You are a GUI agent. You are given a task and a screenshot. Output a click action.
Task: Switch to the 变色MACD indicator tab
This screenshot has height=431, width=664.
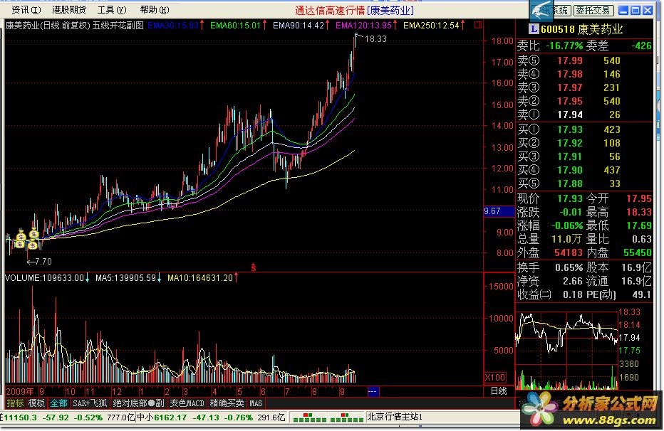click(187, 403)
